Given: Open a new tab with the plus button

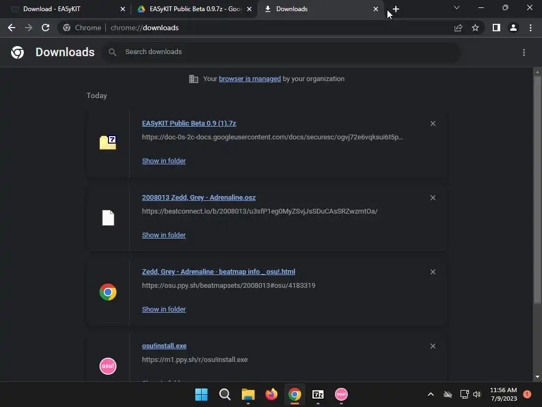Looking at the screenshot, I should coord(396,9).
